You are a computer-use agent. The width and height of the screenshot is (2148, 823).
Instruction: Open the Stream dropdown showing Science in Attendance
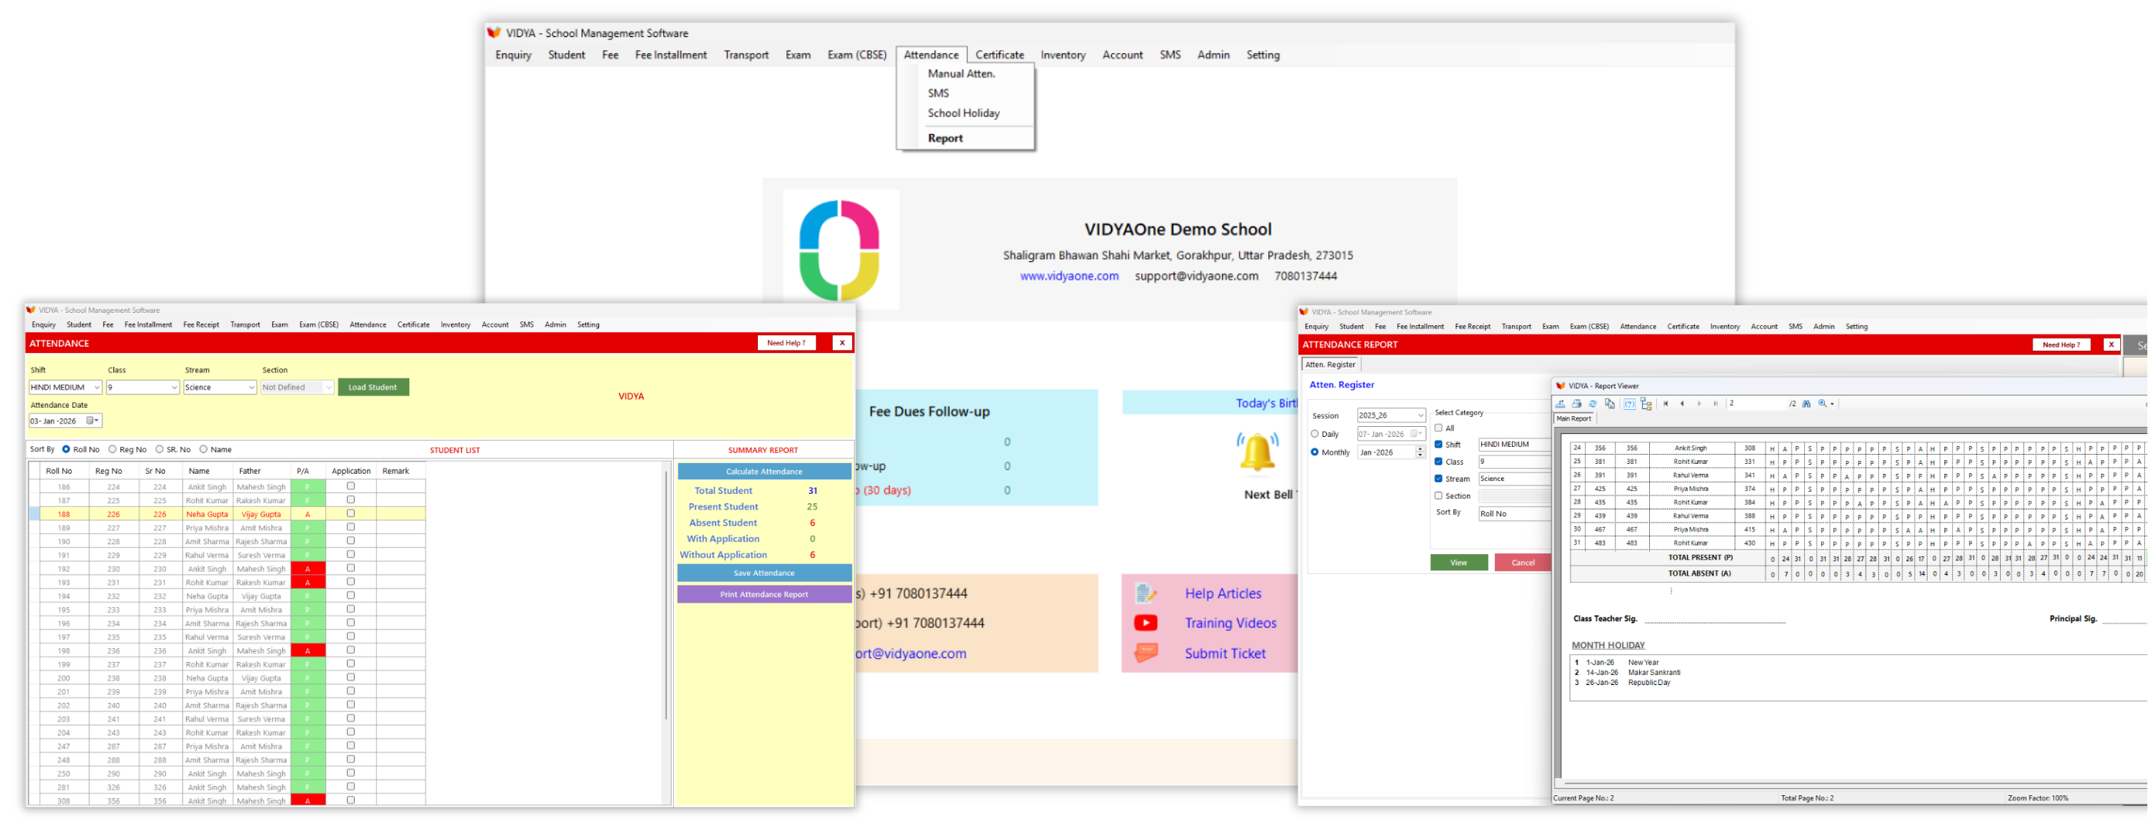click(221, 388)
